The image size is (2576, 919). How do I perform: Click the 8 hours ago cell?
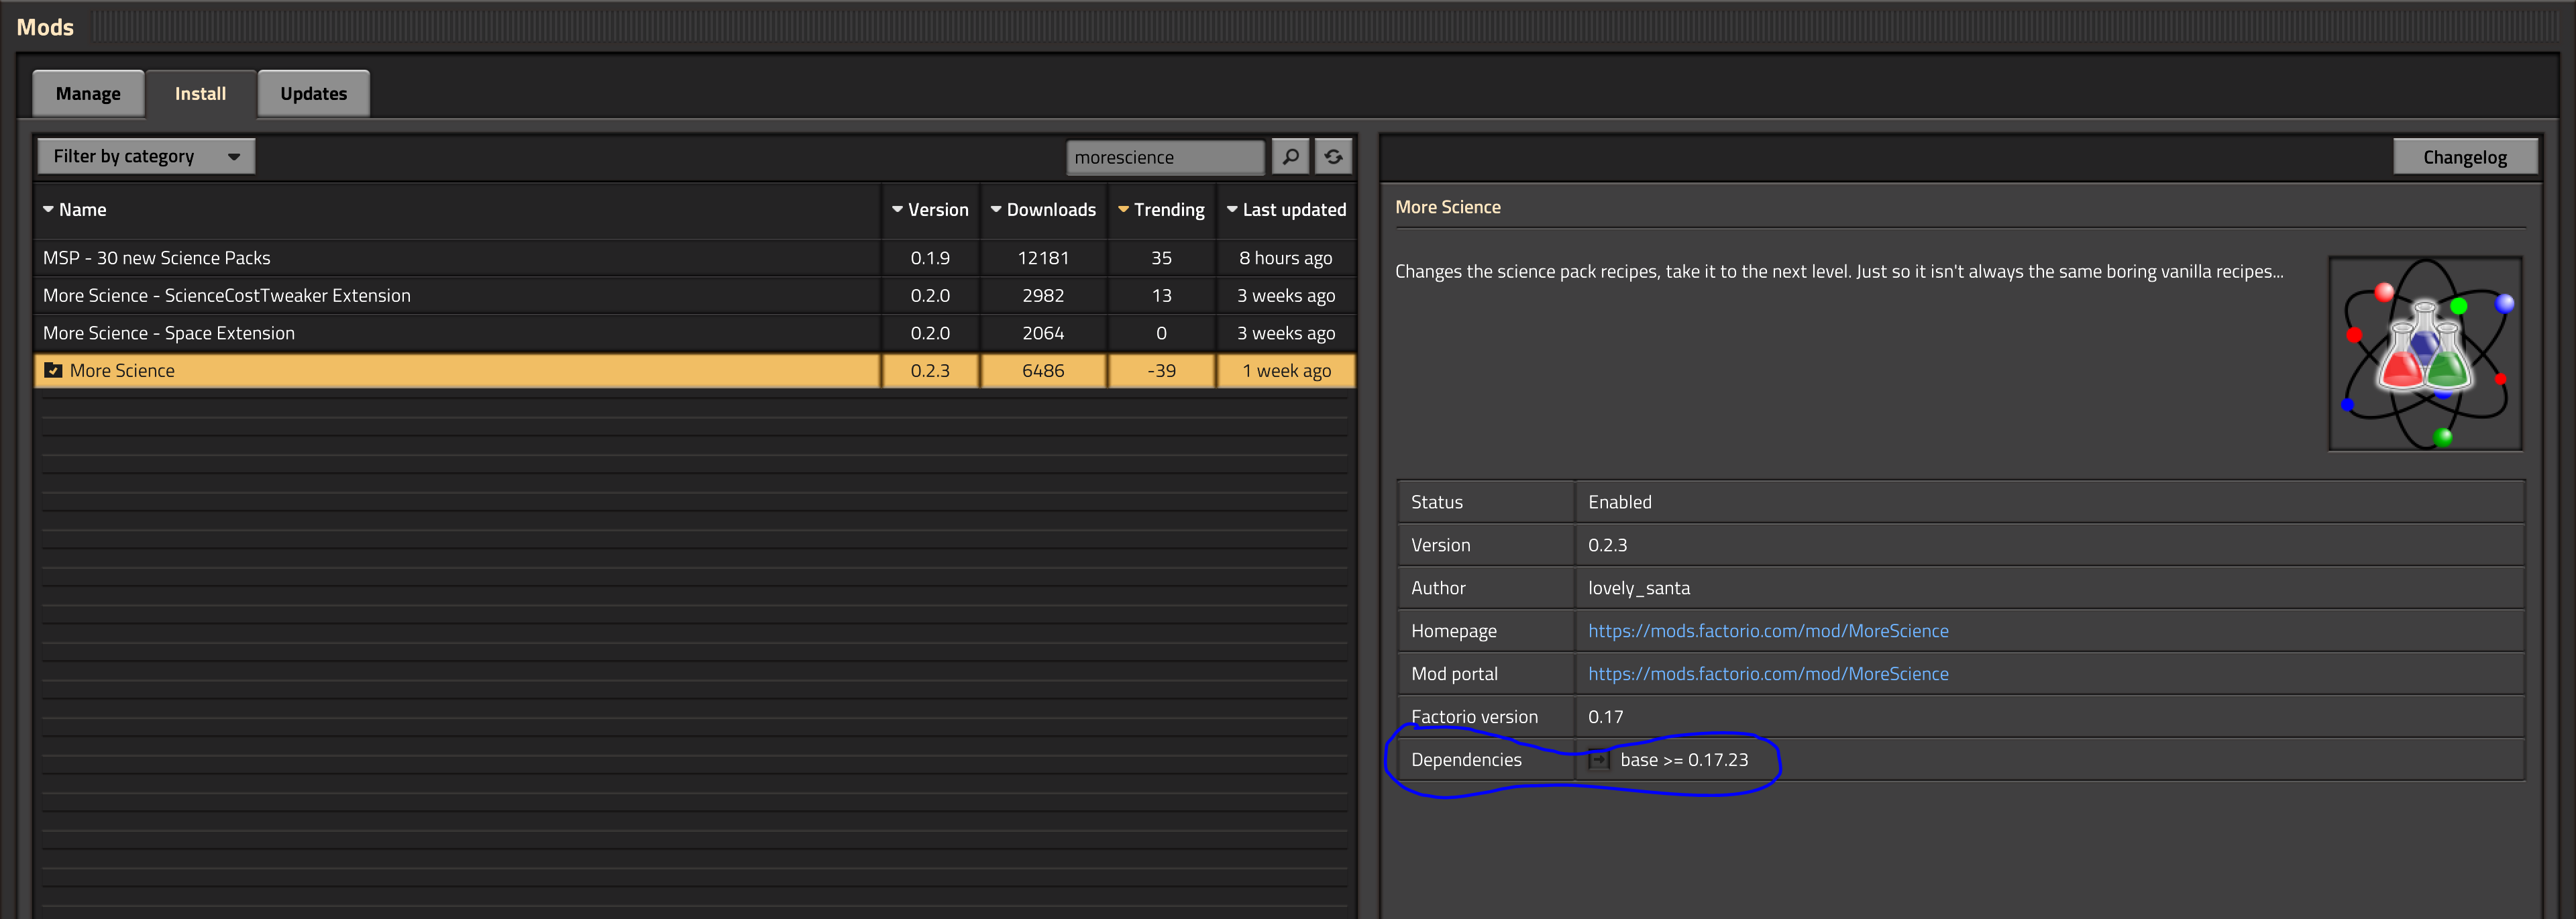tap(1286, 258)
